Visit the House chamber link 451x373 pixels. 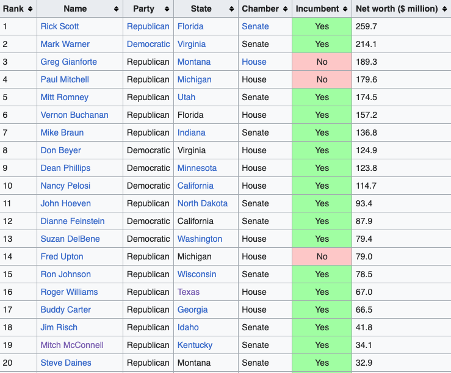click(x=254, y=62)
